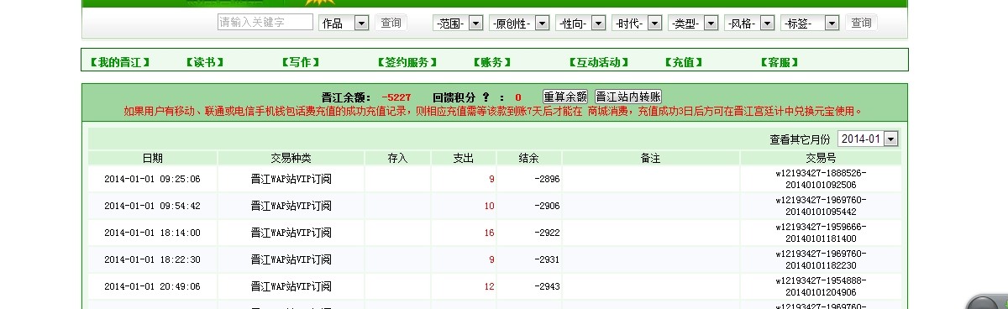
Task: Open the 我的晋江 menu
Action: [x=120, y=62]
